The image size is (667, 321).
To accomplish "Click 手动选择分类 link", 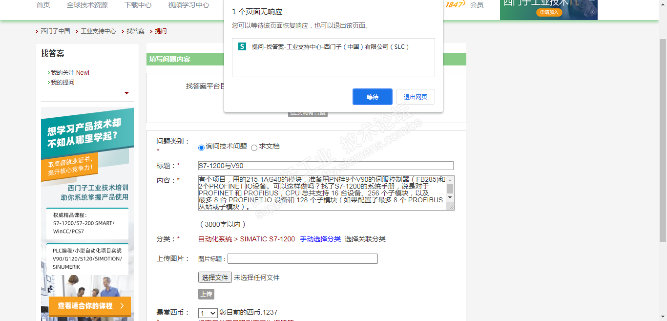I will [x=320, y=239].
